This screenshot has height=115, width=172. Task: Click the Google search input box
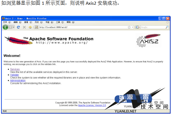(x=153, y=27)
